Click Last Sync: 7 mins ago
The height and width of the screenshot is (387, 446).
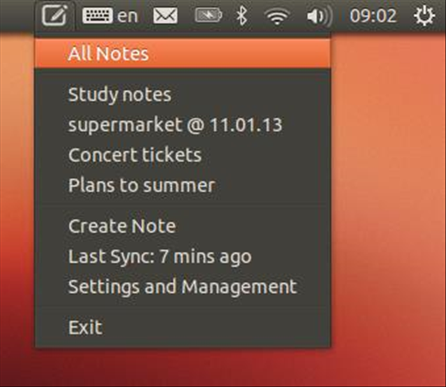(x=183, y=256)
